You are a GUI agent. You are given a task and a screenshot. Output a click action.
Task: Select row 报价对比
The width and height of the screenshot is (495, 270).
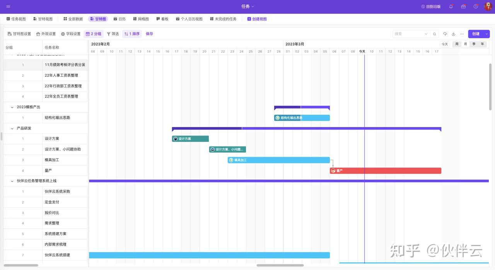tap(46, 213)
